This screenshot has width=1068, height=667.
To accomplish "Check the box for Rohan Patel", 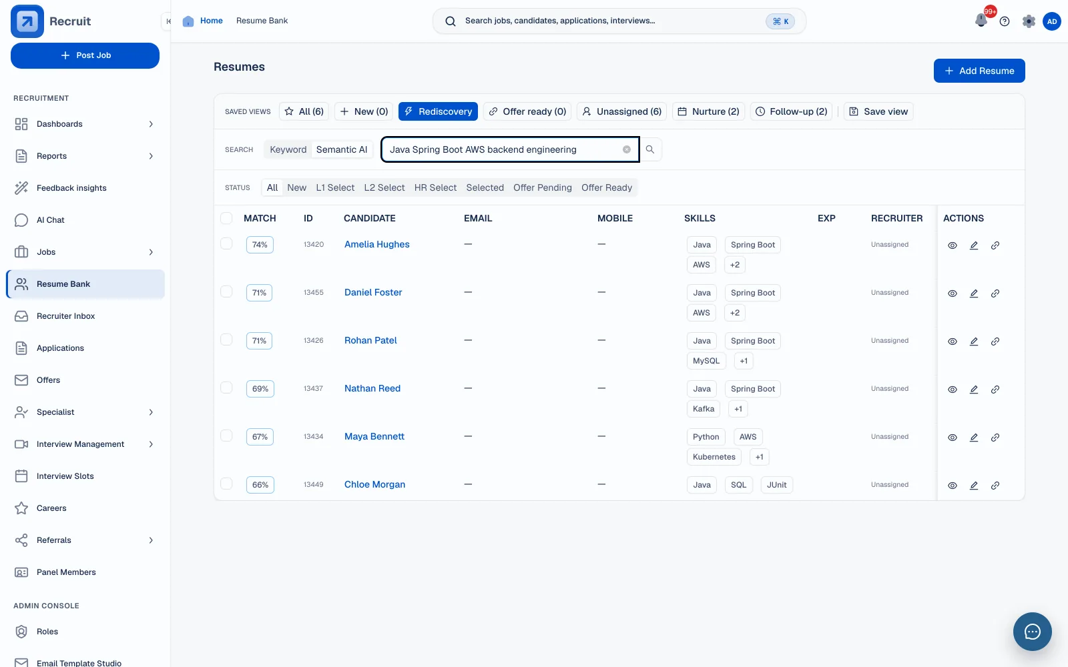I will pyautogui.click(x=227, y=340).
